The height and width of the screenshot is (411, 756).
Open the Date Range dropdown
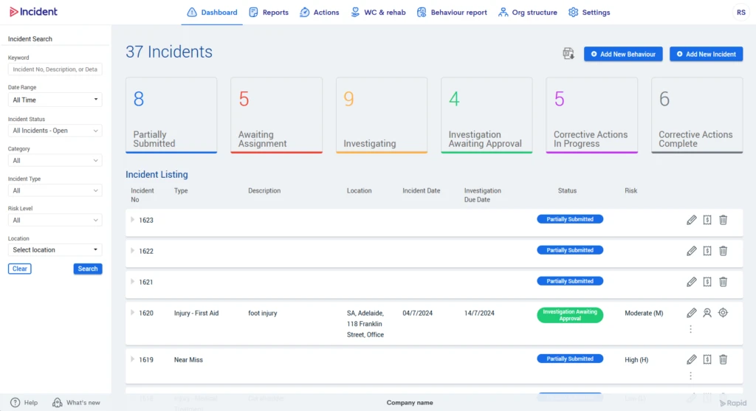55,100
